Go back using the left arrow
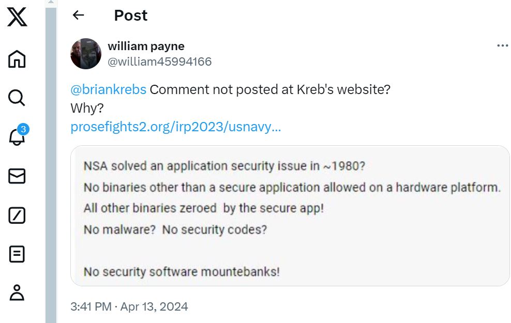 coord(78,15)
